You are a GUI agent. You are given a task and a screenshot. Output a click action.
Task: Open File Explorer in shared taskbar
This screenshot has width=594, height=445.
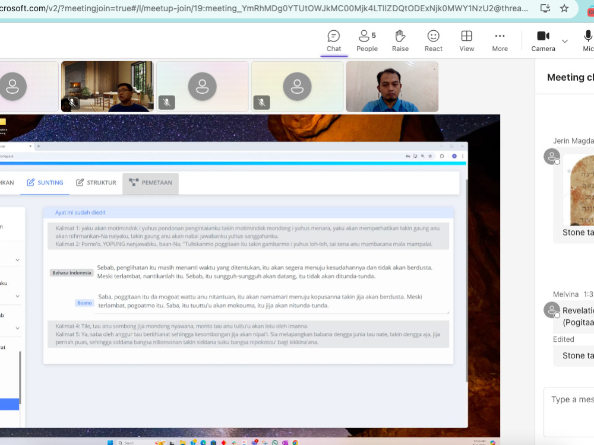click(182, 443)
